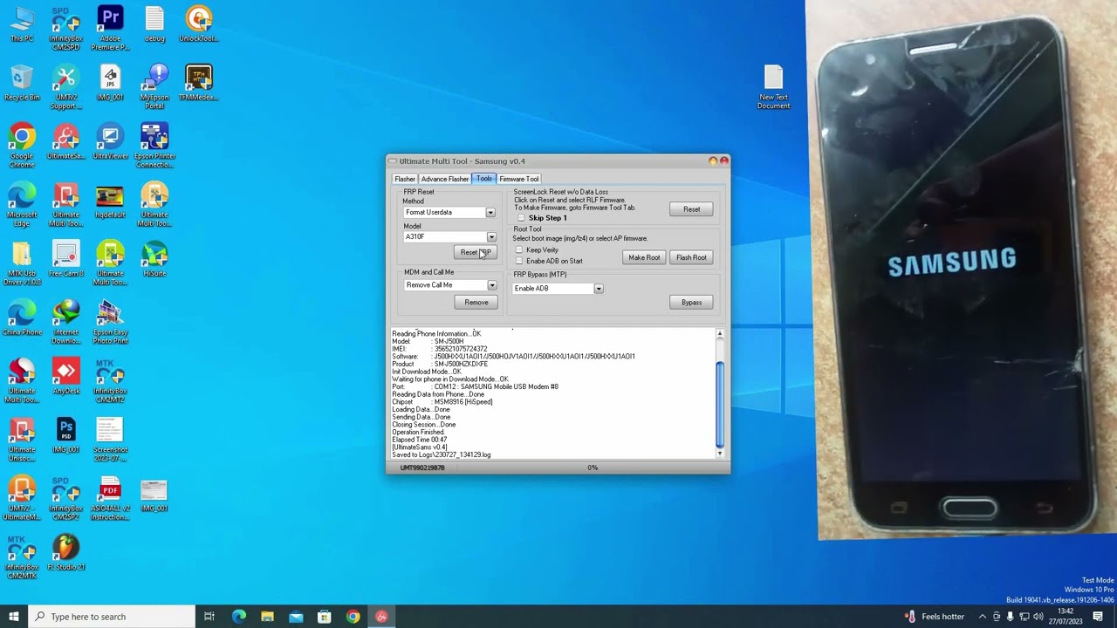Image resolution: width=1117 pixels, height=628 pixels.
Task: Launch UltraViewer shortcut
Action: coord(111,141)
